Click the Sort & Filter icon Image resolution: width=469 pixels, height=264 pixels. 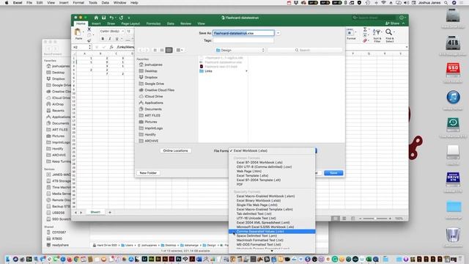pyautogui.click(x=377, y=32)
